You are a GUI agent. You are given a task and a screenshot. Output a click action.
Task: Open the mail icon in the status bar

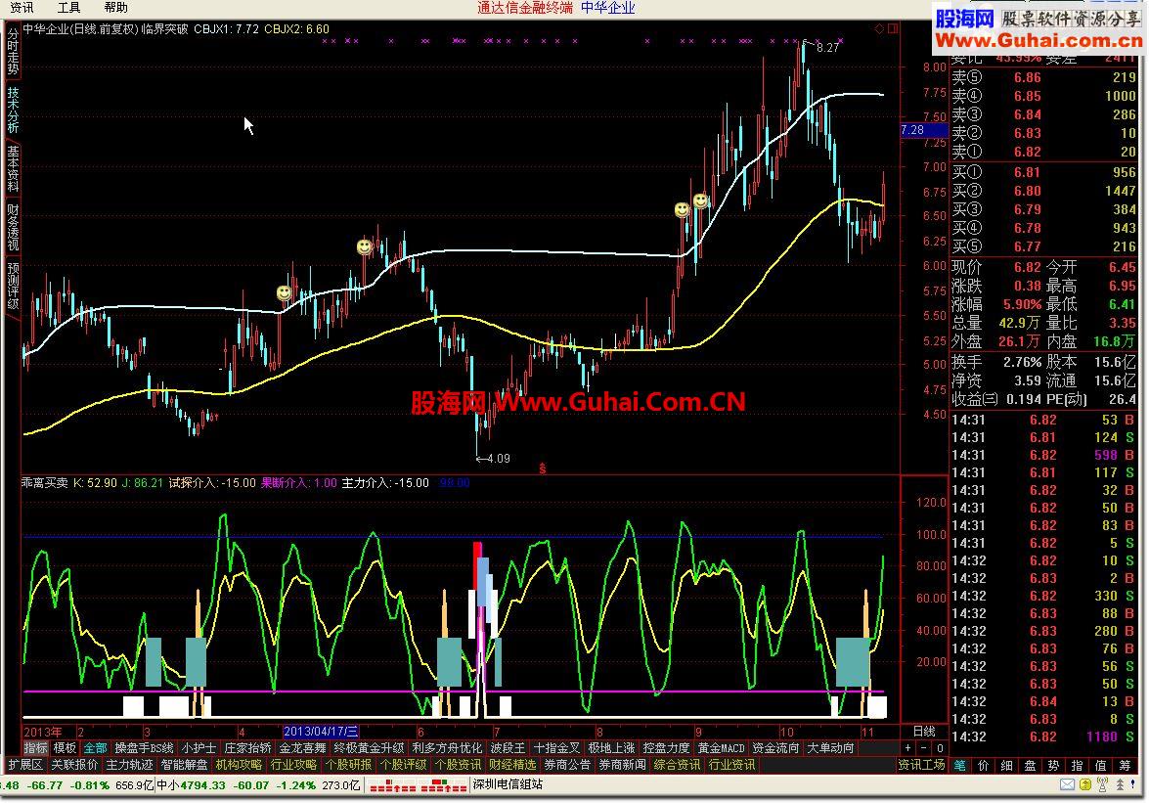click(1068, 784)
